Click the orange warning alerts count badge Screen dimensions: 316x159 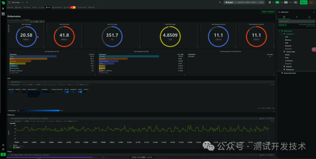pos(74,7)
